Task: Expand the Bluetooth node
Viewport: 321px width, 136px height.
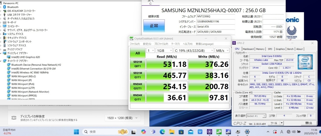Action: [x=1, y=7]
